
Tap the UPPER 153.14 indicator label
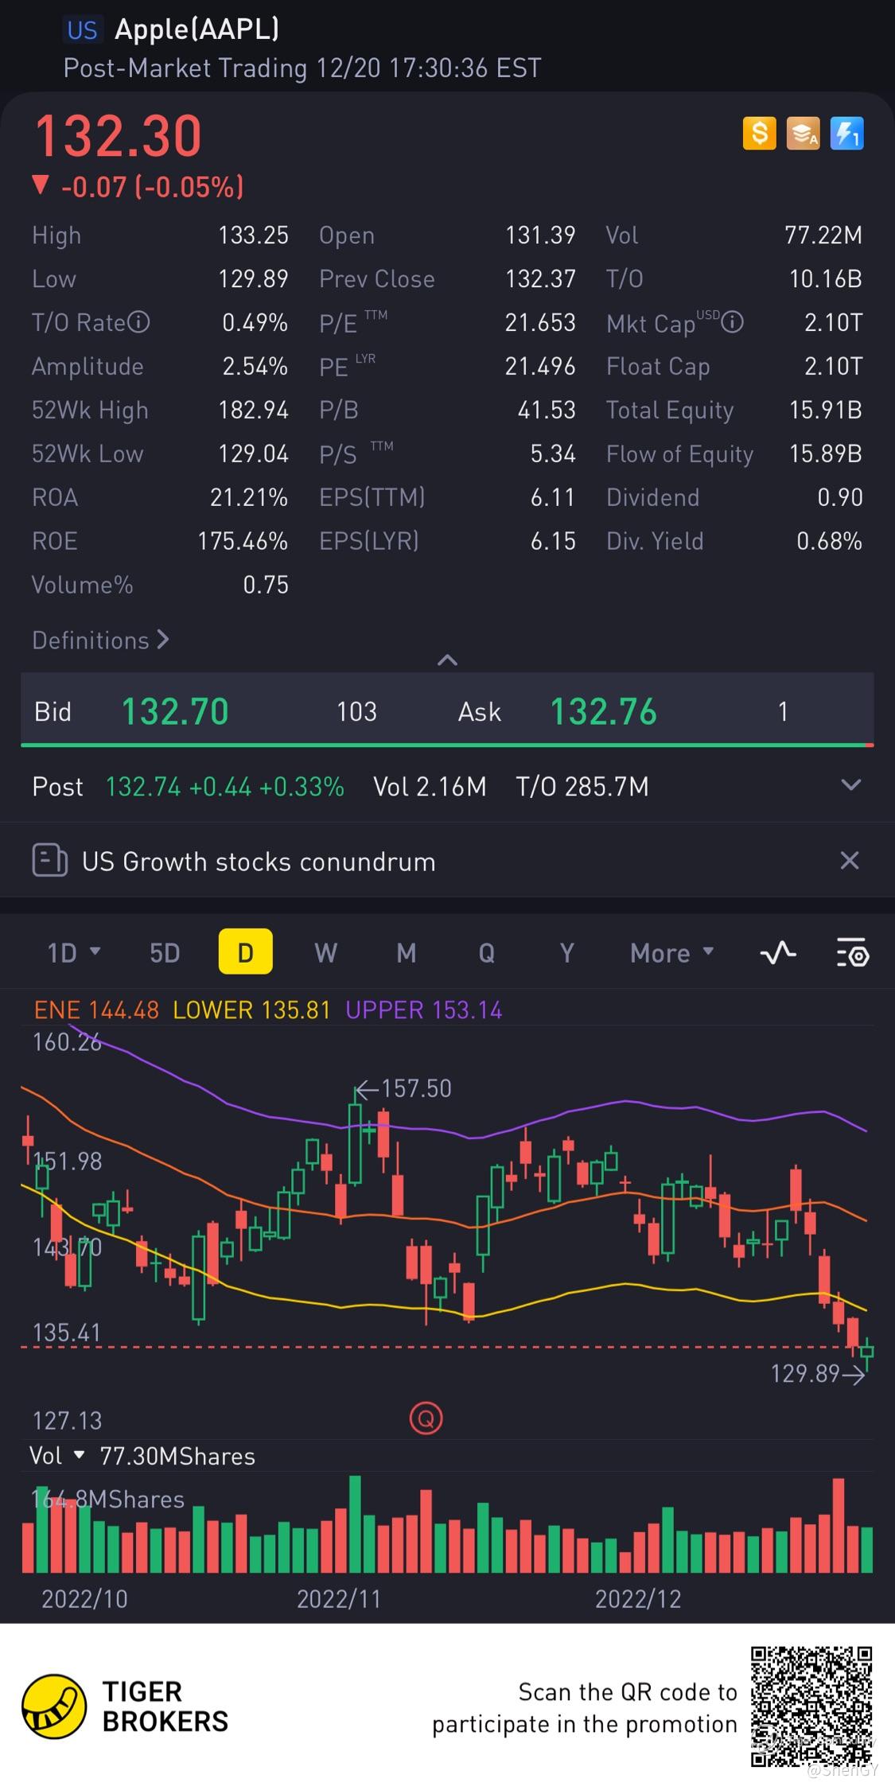pos(424,1010)
